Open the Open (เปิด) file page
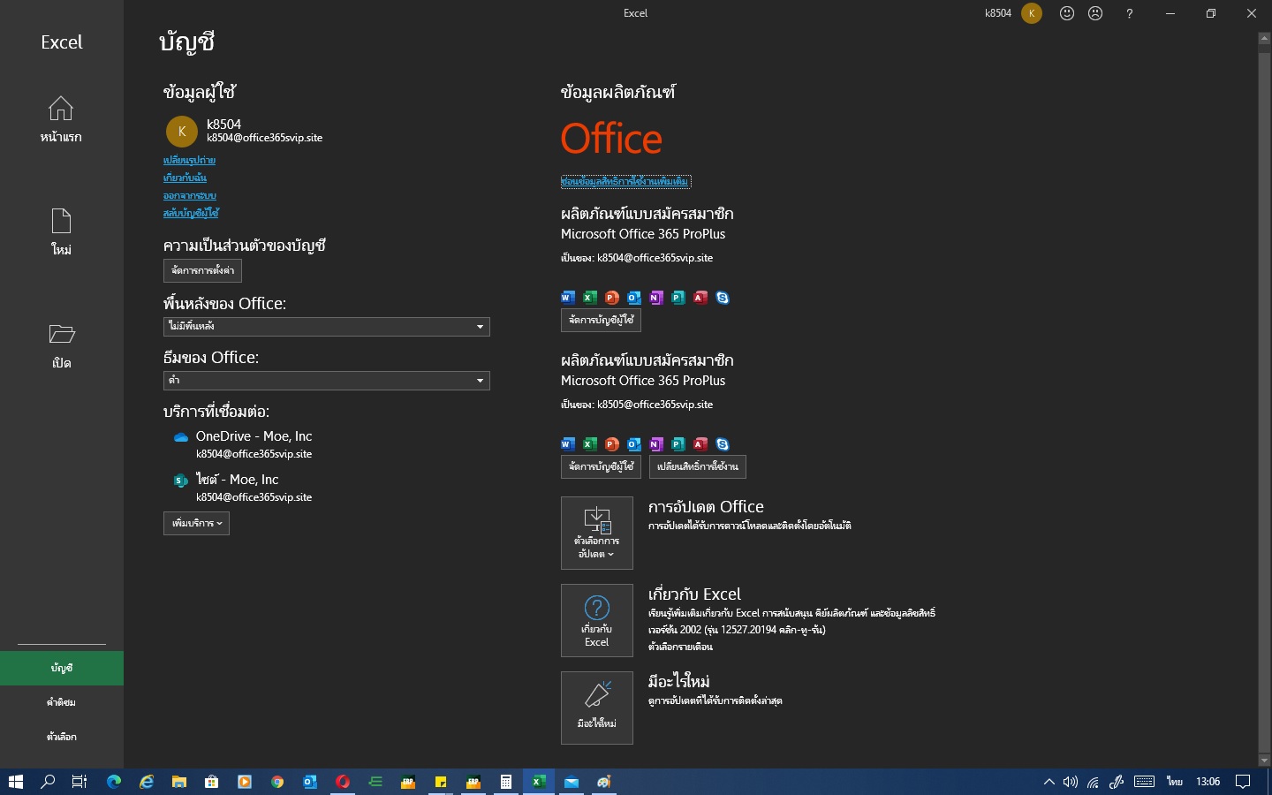 pyautogui.click(x=61, y=345)
